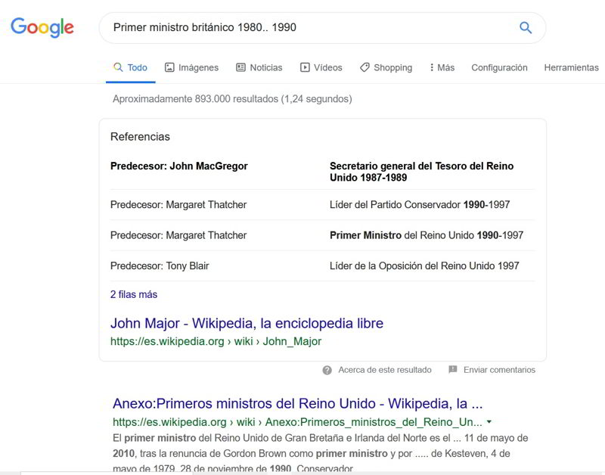Viewport: 605px width, 475px height.
Task: Open the Más dropdown menu
Action: point(442,67)
